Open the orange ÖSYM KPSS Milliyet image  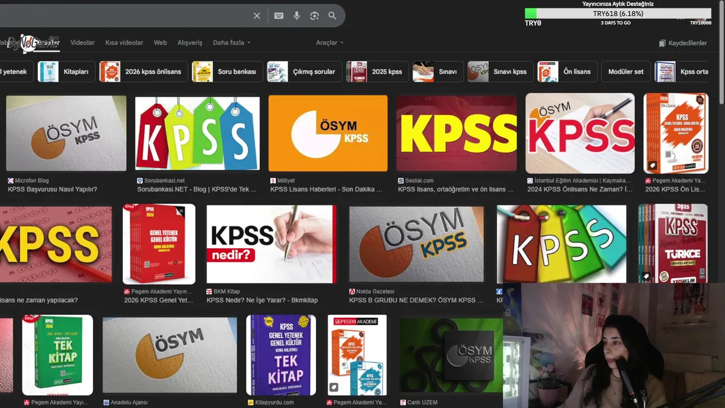point(328,133)
